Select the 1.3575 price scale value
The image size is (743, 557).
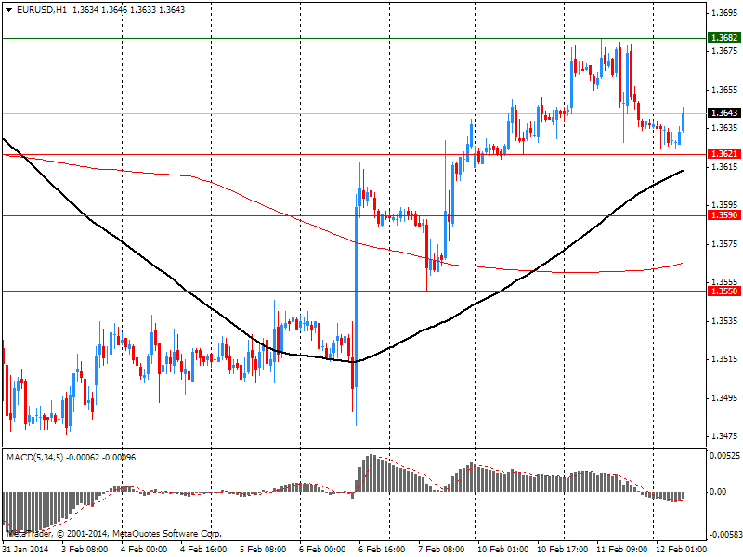click(725, 244)
